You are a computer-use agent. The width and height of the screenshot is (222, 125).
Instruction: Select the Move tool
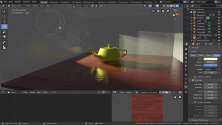[x=4, y=22]
